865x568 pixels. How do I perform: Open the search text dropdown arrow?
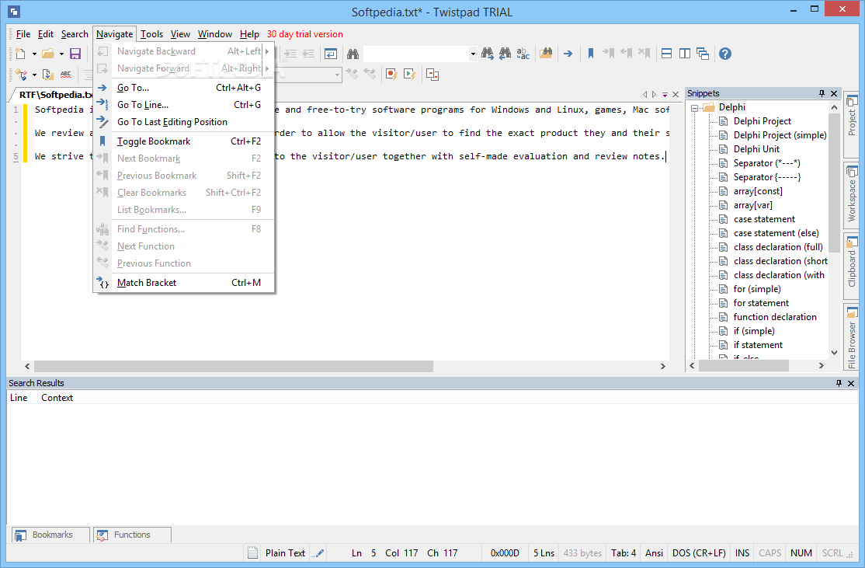tap(473, 54)
